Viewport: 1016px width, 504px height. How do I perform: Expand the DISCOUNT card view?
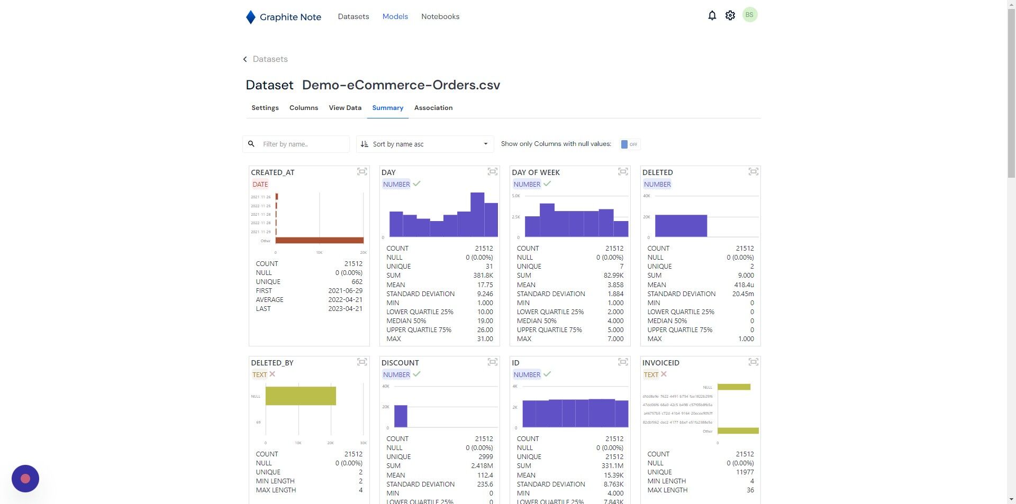(493, 362)
